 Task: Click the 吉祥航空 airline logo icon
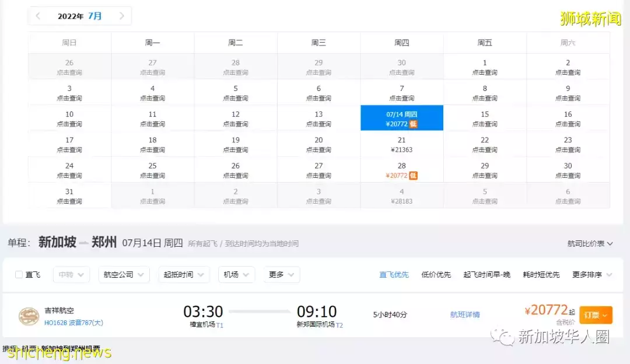click(30, 314)
